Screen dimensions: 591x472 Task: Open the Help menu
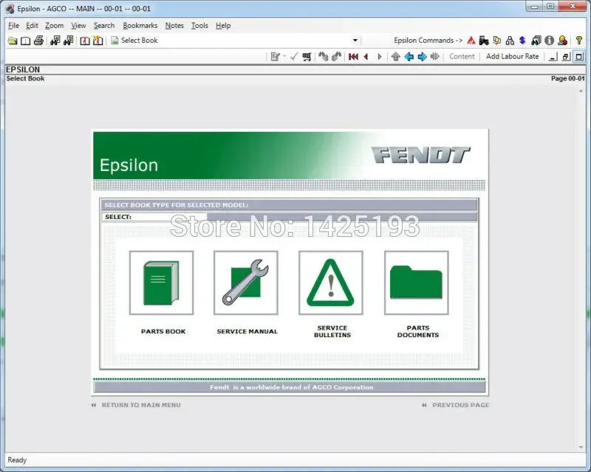pyautogui.click(x=223, y=26)
